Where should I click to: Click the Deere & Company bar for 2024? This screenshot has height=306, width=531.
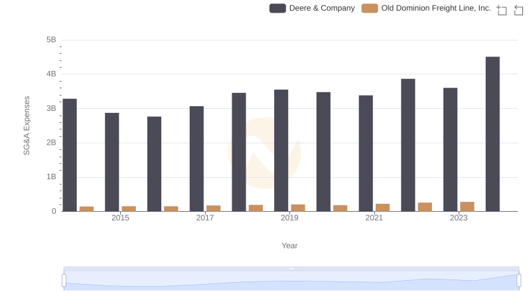493,134
